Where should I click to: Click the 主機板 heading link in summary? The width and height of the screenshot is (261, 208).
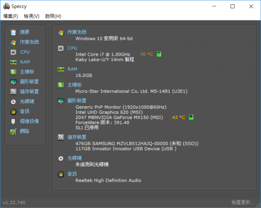click(x=75, y=85)
